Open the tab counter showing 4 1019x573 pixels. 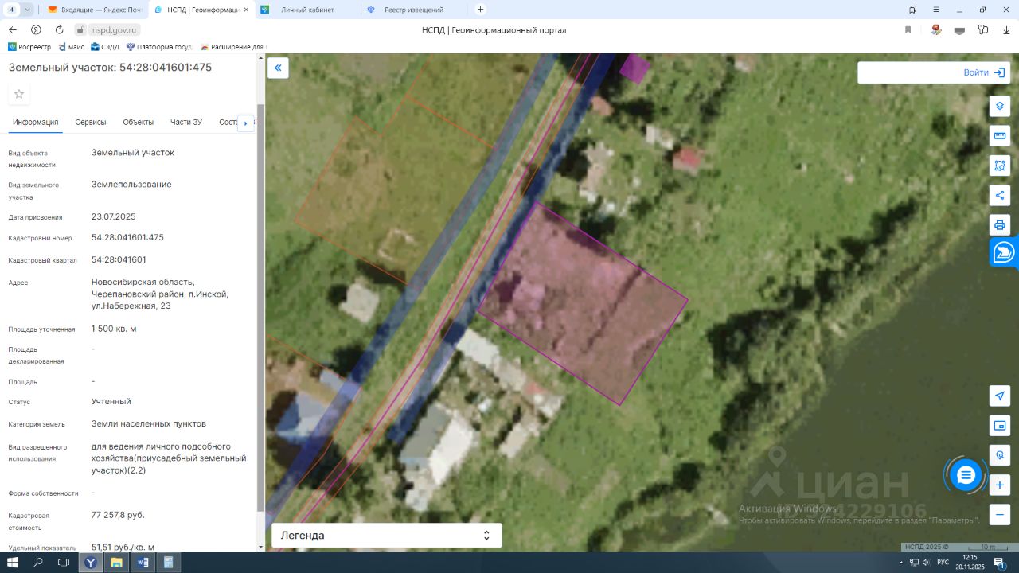(x=12, y=10)
